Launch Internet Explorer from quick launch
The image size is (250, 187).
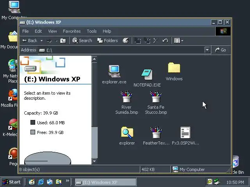point(41,182)
